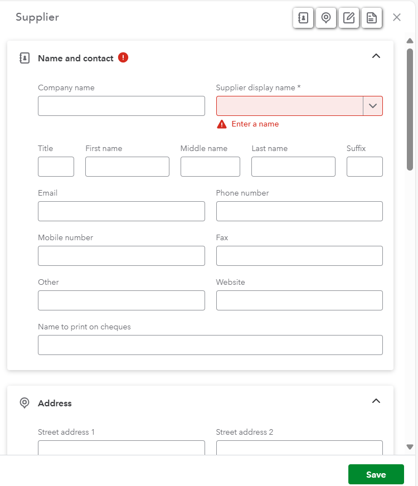
Task: Click the 'Street address 2' label
Action: pos(245,432)
